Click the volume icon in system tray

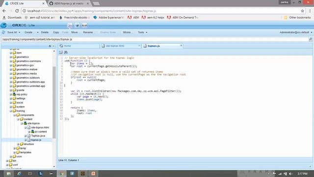tap(290, 174)
